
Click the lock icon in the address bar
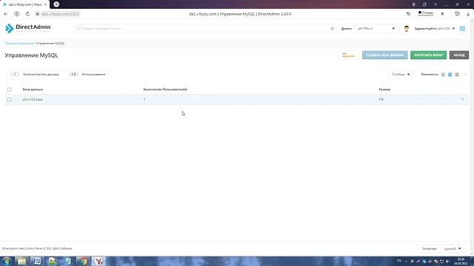[38, 14]
